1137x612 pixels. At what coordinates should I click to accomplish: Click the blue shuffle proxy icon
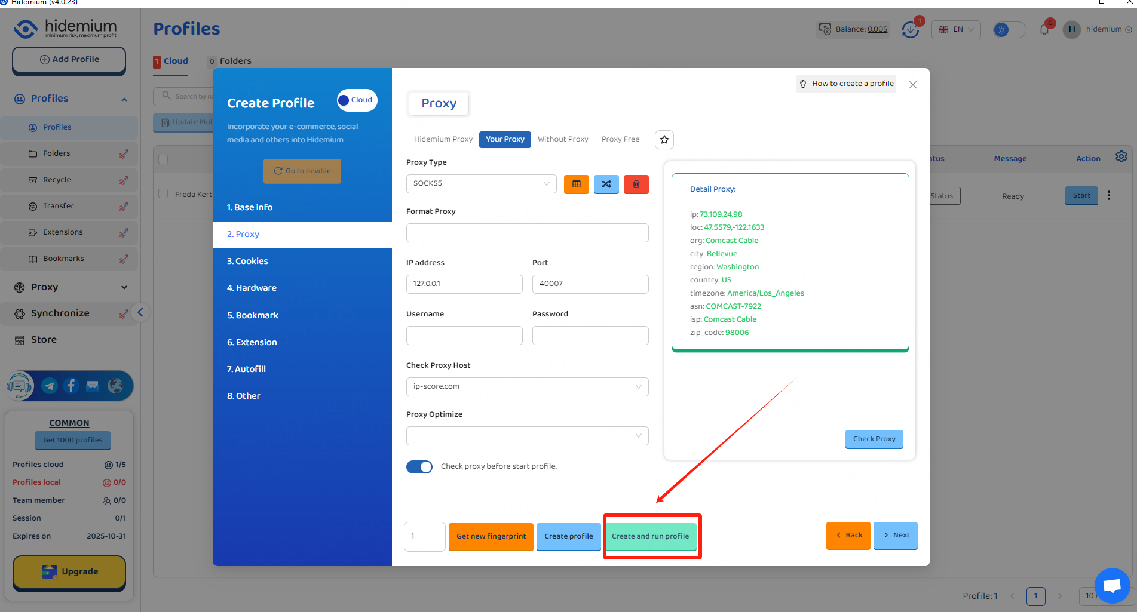pos(606,184)
